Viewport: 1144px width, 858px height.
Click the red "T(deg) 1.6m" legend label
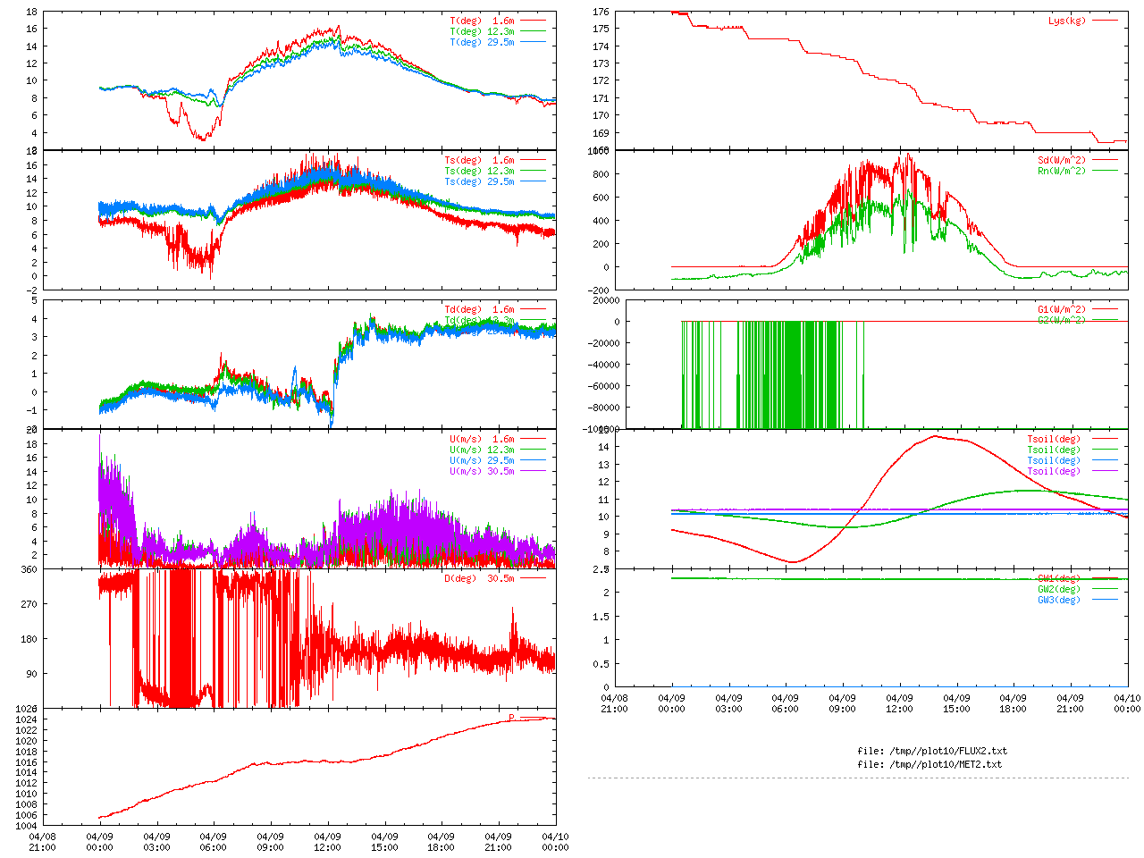[x=482, y=21]
